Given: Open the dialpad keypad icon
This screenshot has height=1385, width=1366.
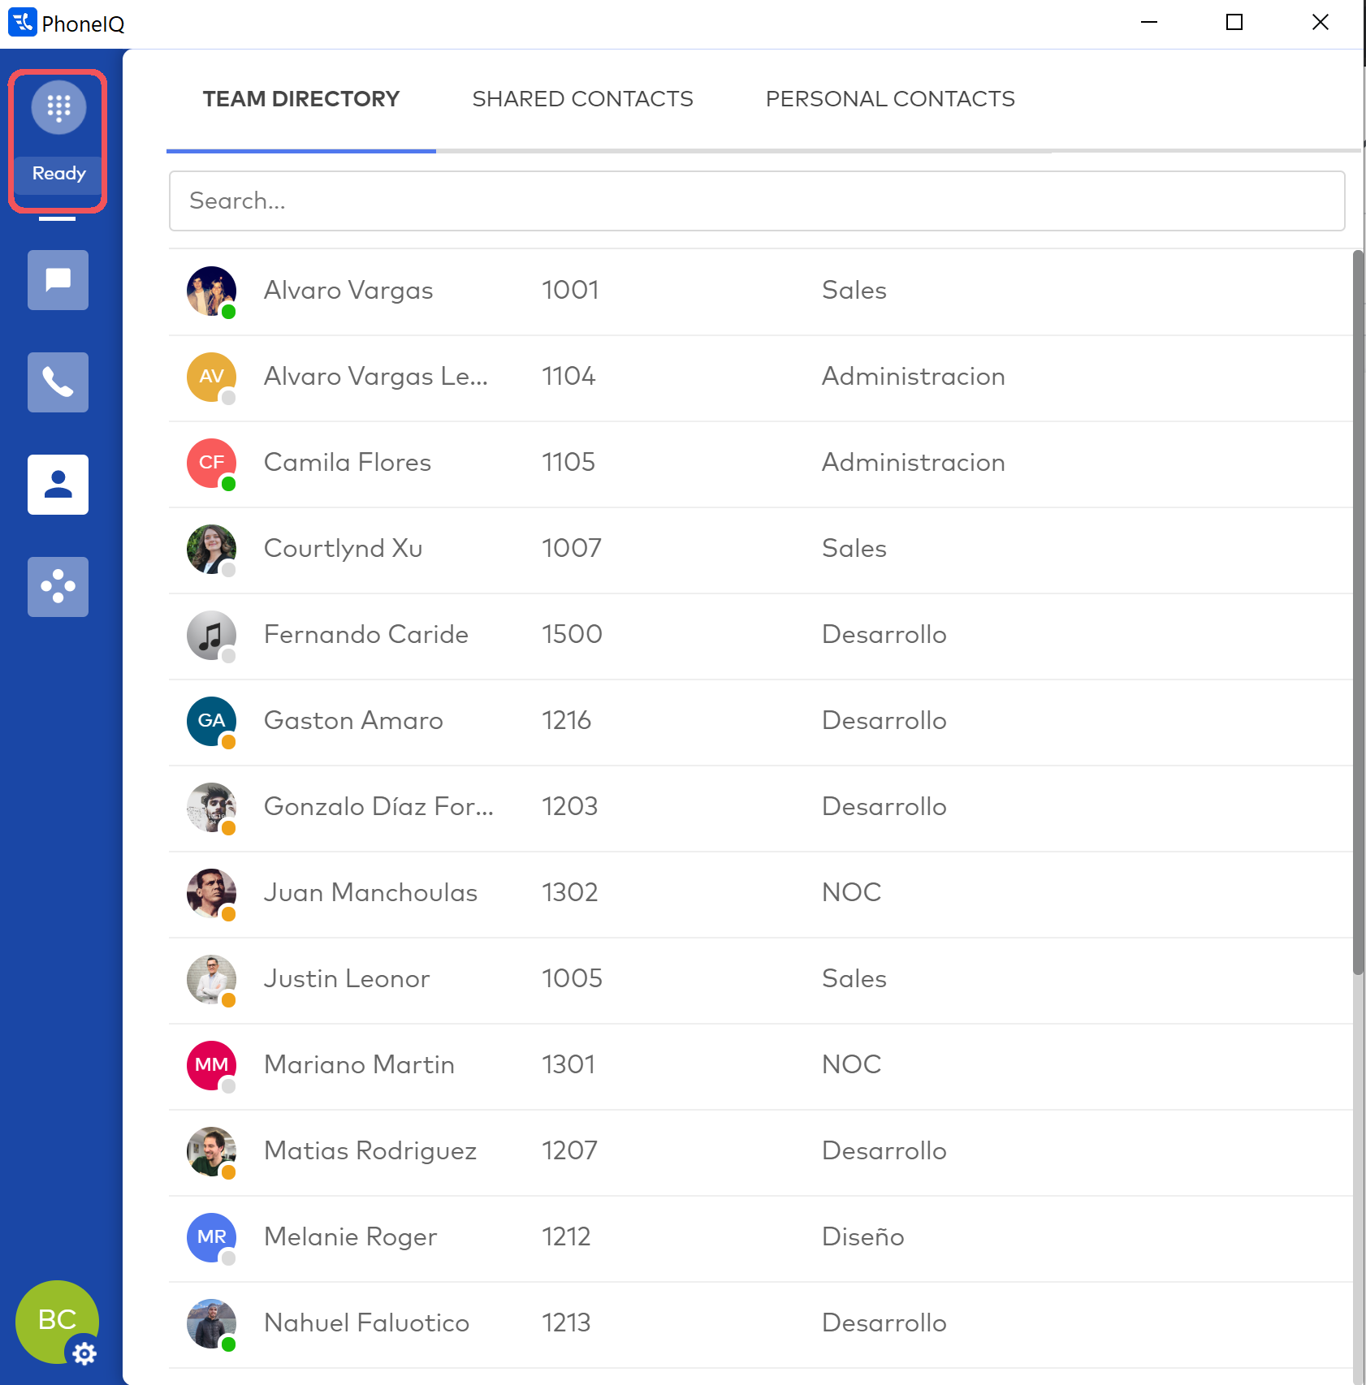Looking at the screenshot, I should (x=58, y=107).
